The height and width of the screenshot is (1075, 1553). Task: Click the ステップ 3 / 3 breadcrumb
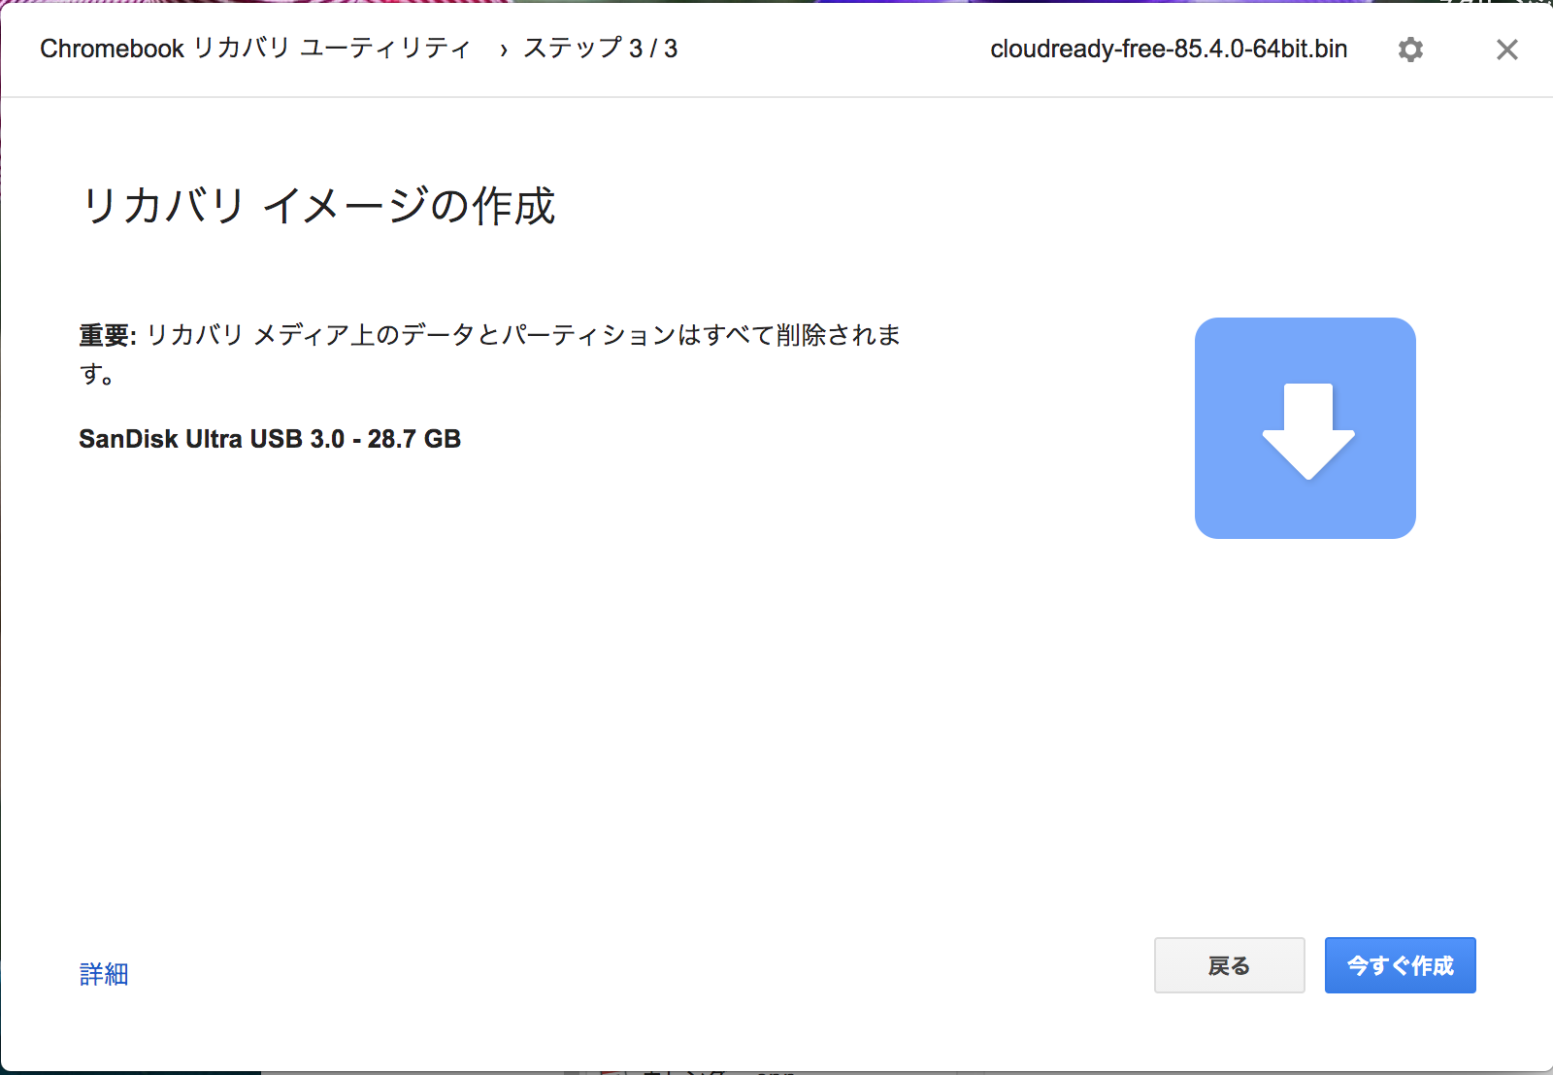click(601, 49)
